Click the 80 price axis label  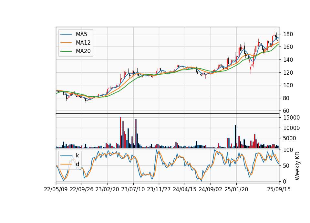pos(286,98)
